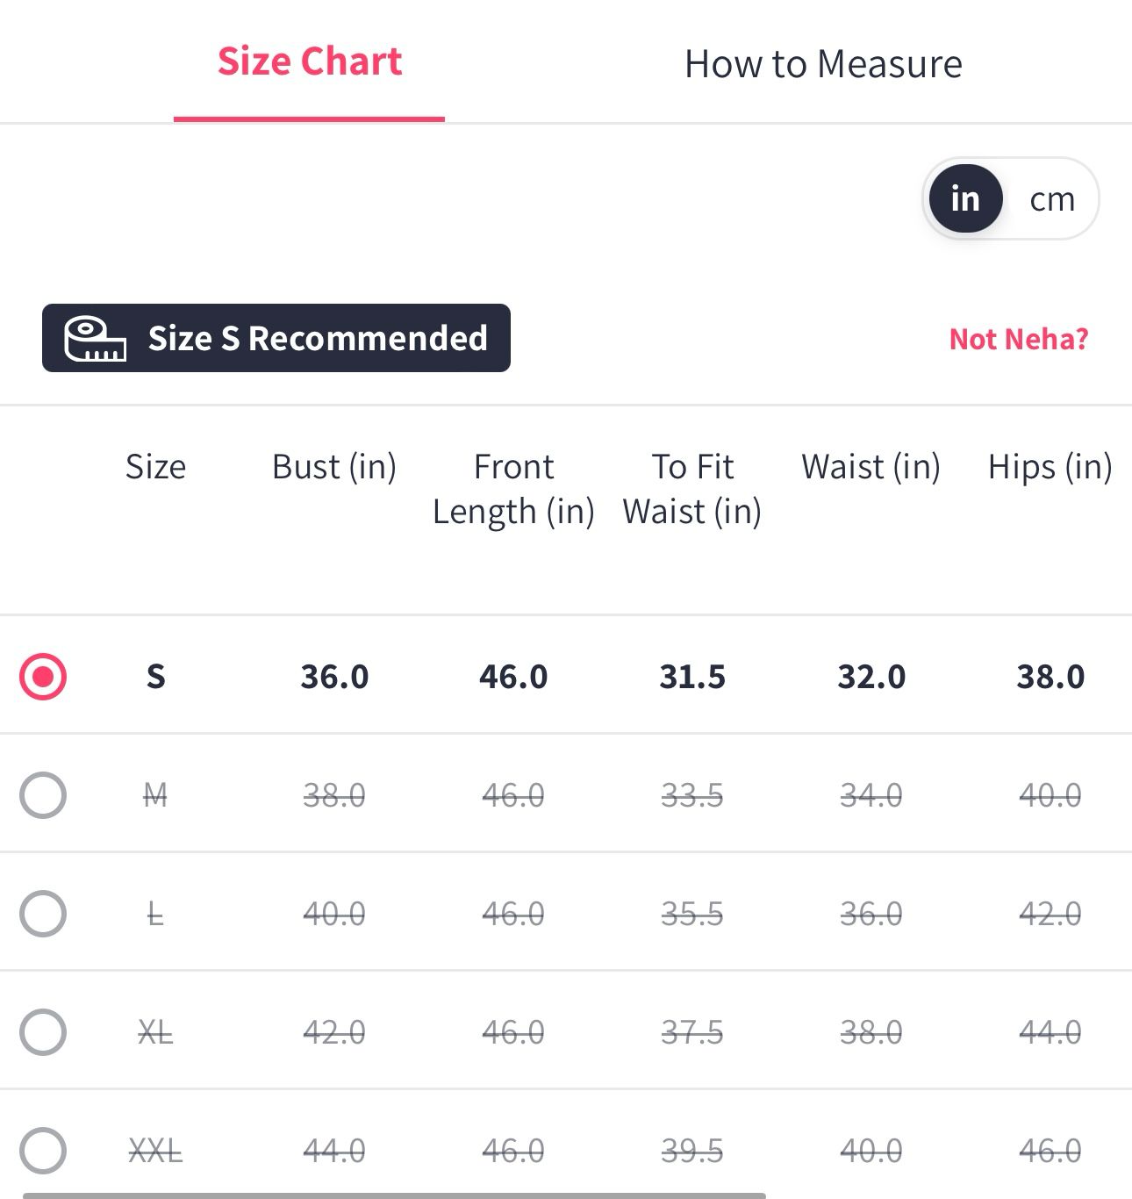Select the S size radio button
Image resolution: width=1132 pixels, height=1199 pixels.
point(43,677)
